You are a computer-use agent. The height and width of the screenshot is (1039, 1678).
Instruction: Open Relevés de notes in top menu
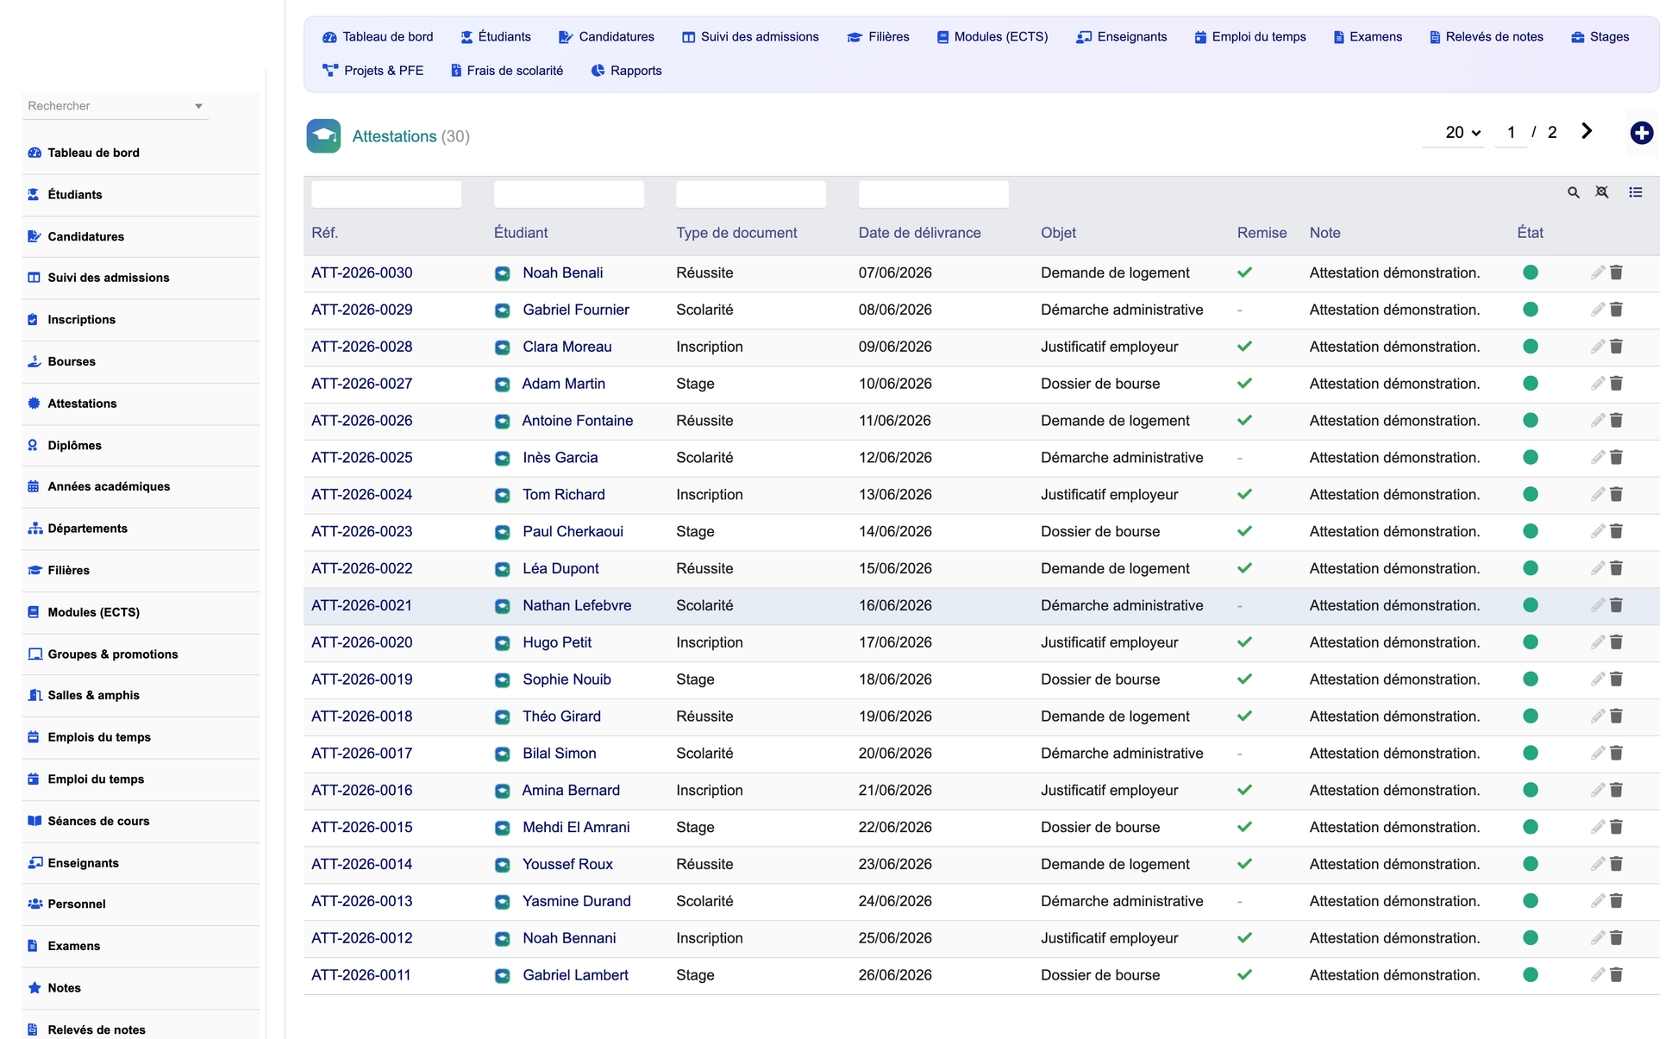(1487, 37)
